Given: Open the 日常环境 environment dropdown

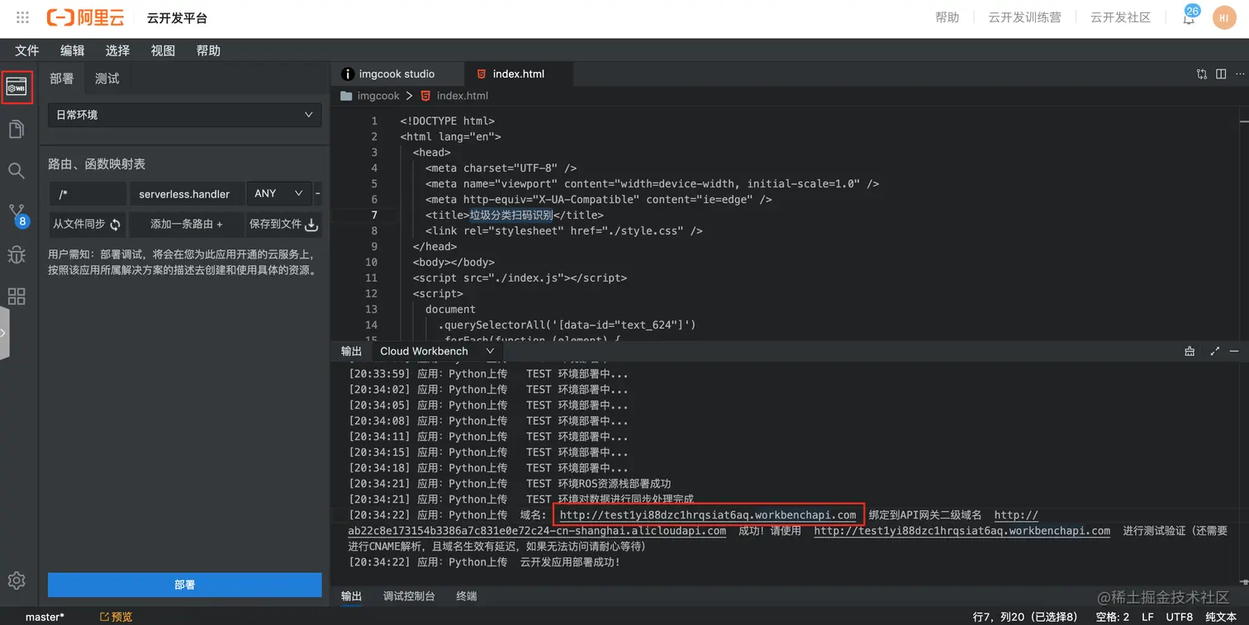Looking at the screenshot, I should (x=184, y=115).
